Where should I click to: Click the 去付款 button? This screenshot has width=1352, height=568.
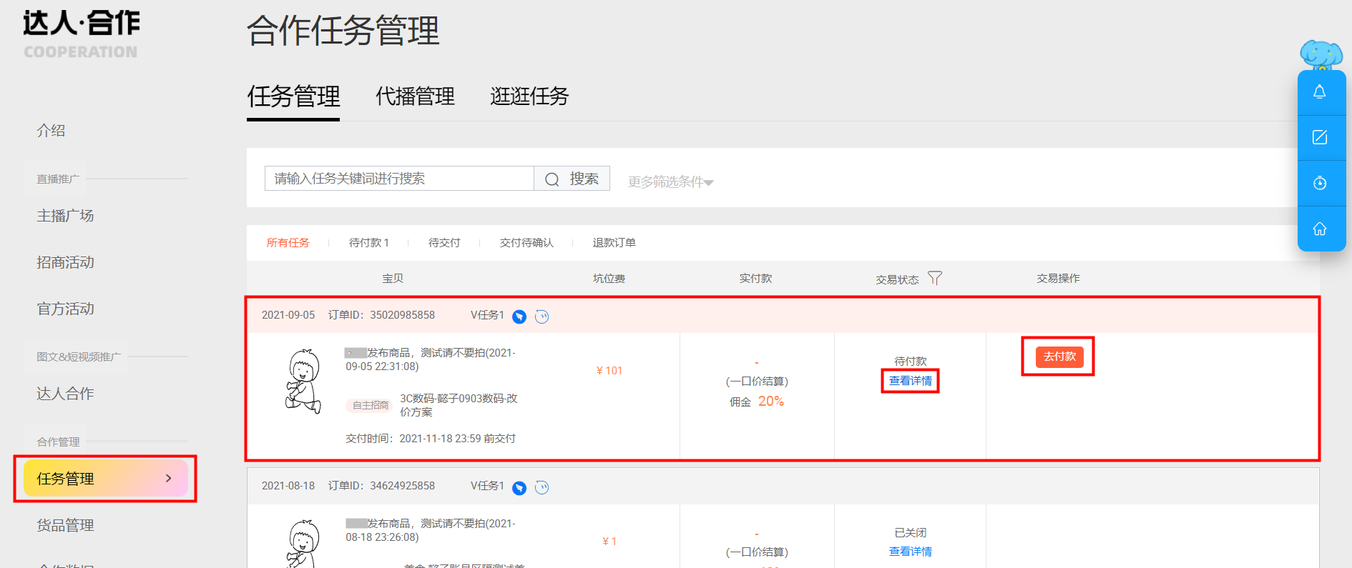coord(1059,357)
